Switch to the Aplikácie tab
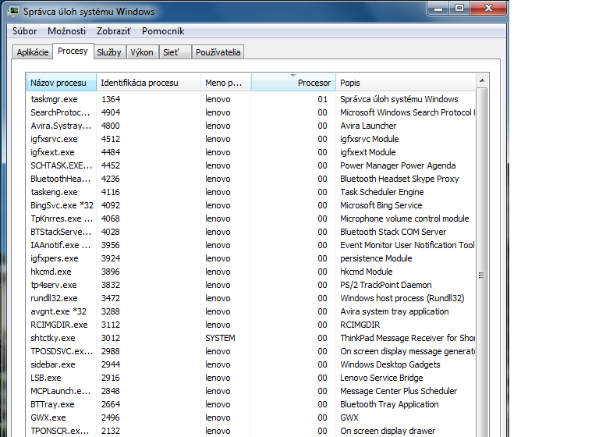 click(x=33, y=52)
